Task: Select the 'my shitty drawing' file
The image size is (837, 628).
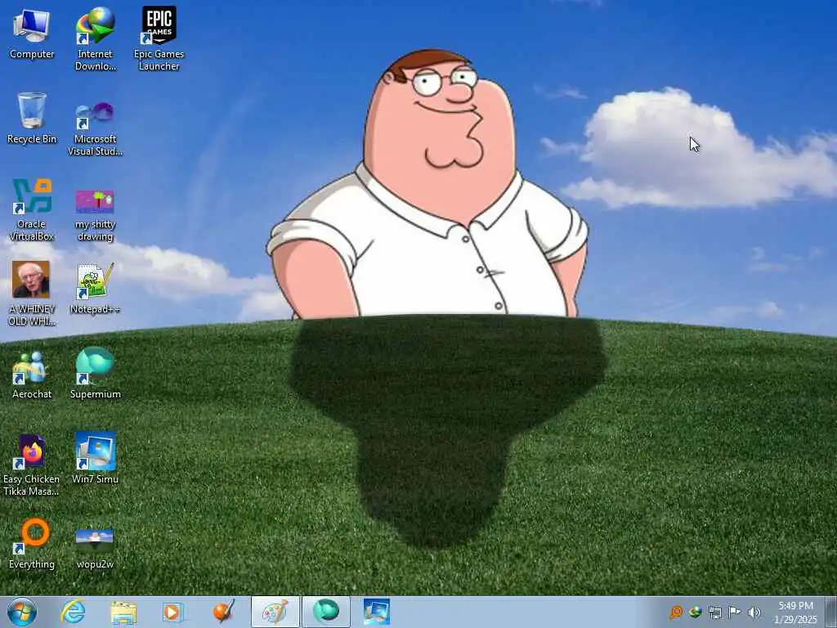Action: pos(95,215)
